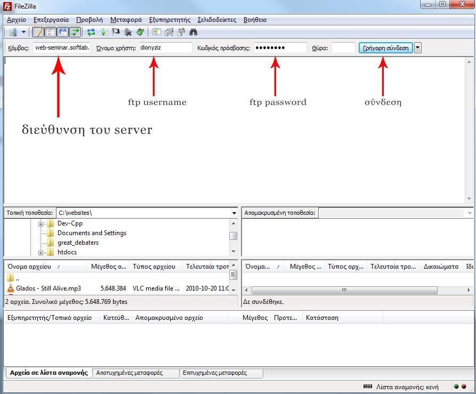
Task: Toggle directory comparison icon
Action: pos(169,32)
